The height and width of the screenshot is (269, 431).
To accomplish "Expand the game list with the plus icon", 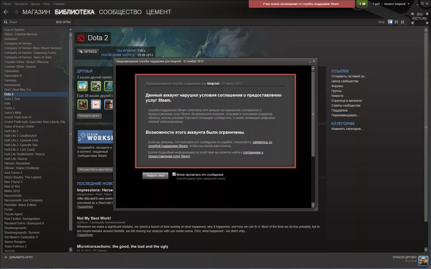I will 70,29.
